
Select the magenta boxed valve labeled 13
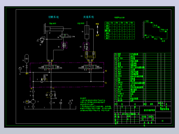point(64,45)
